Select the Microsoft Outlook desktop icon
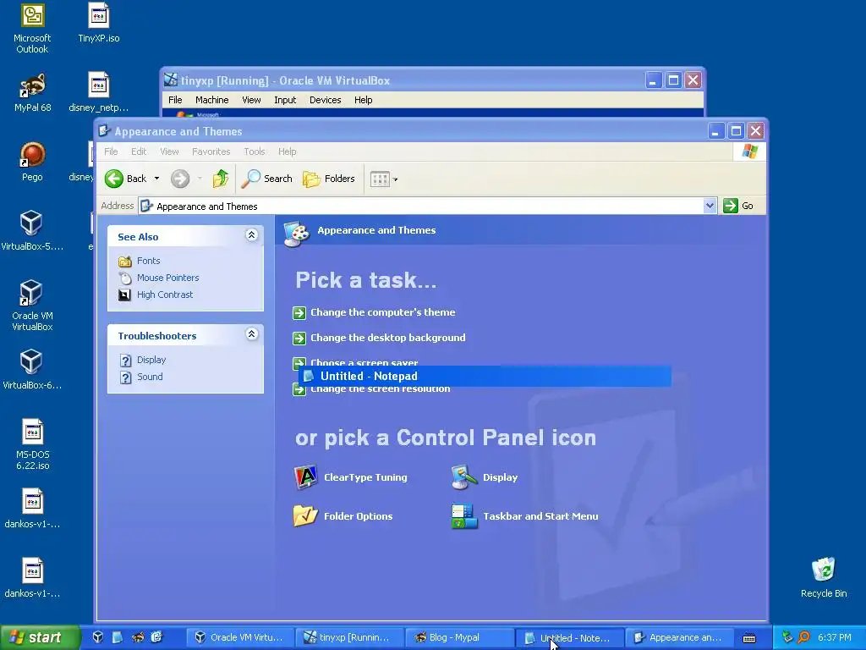This screenshot has width=866, height=650. point(32,29)
